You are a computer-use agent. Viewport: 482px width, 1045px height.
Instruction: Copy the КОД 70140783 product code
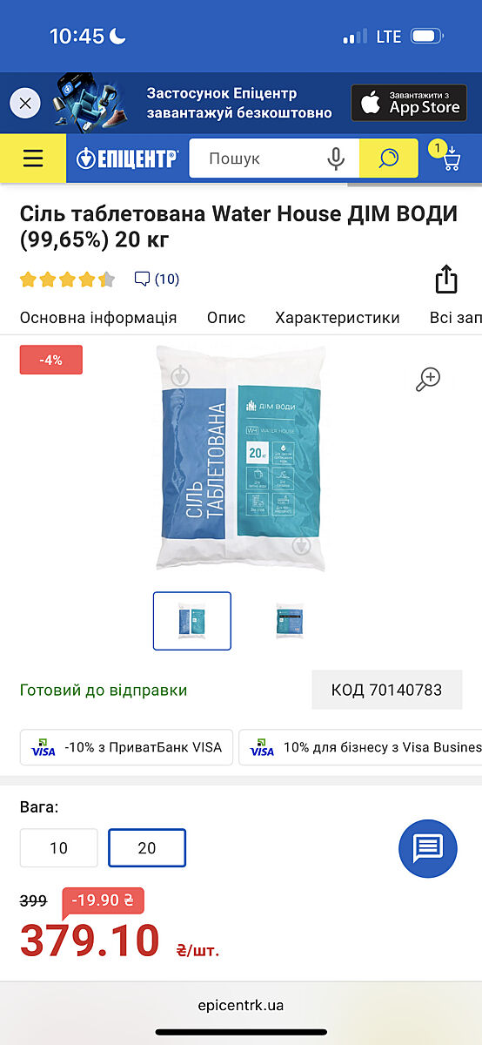click(x=387, y=691)
